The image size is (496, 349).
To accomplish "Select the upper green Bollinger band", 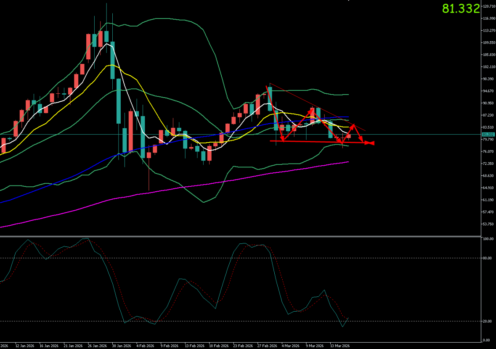I will click(x=168, y=19).
